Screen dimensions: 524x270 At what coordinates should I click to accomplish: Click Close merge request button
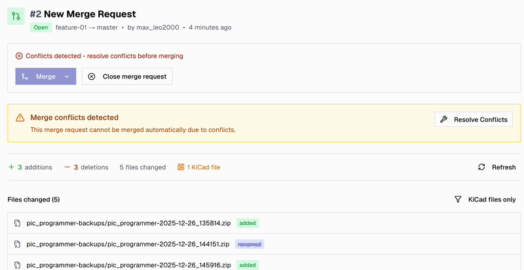pos(127,76)
